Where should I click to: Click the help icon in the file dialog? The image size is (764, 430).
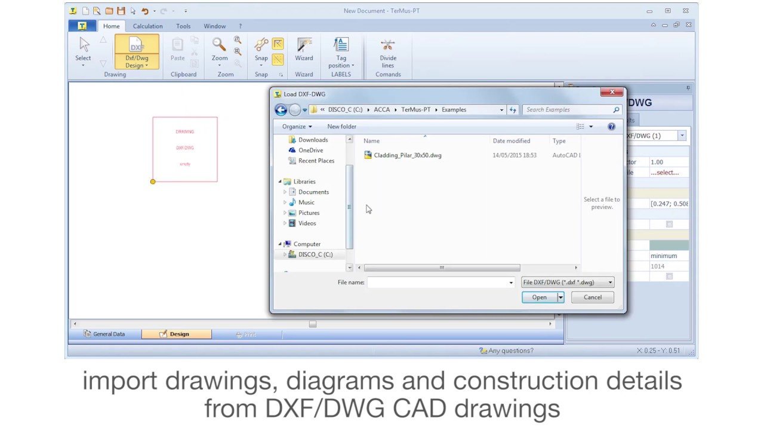coord(611,127)
